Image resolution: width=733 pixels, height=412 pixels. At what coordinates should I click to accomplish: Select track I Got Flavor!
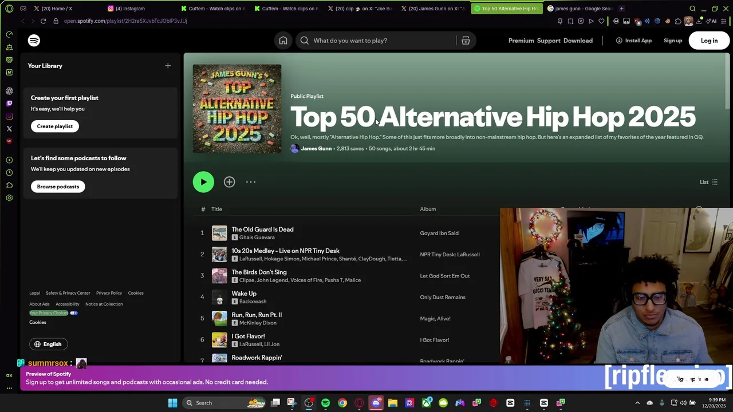coord(248,336)
